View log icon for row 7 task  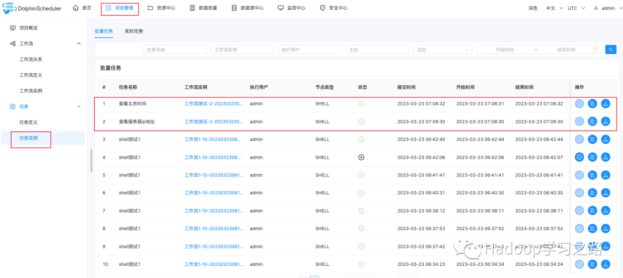pyautogui.click(x=592, y=211)
